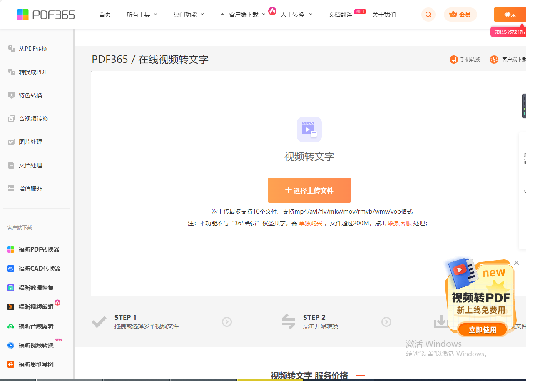Image resolution: width=550 pixels, height=381 pixels.
Task: Click the 福昕音频剪辑 app icon
Action: point(11,326)
